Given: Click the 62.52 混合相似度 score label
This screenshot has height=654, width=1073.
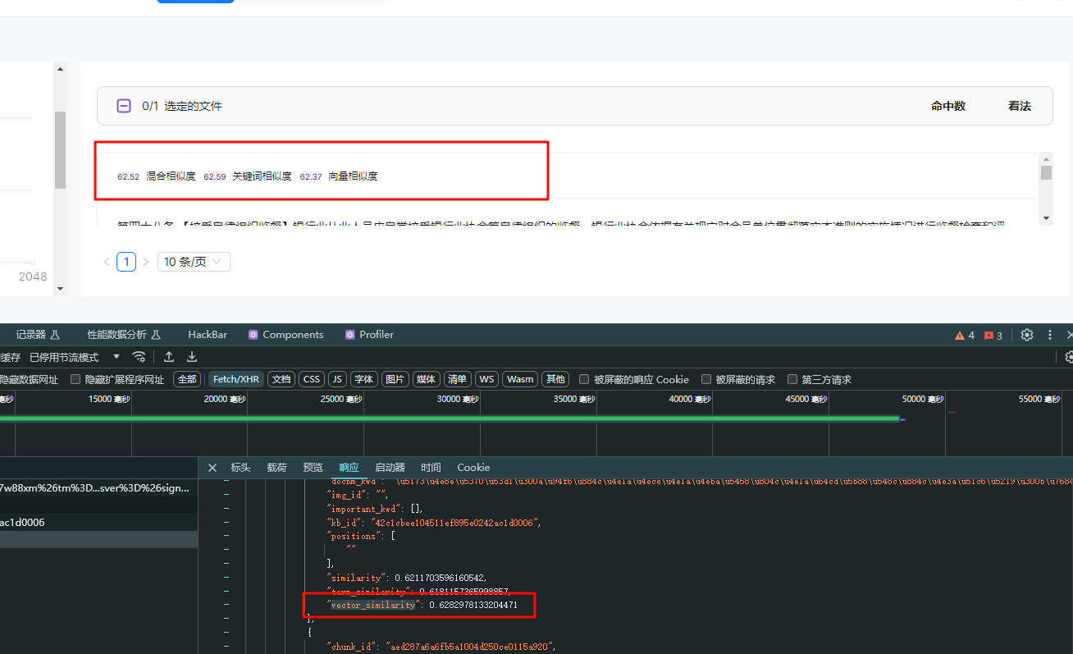Looking at the screenshot, I should click(156, 176).
